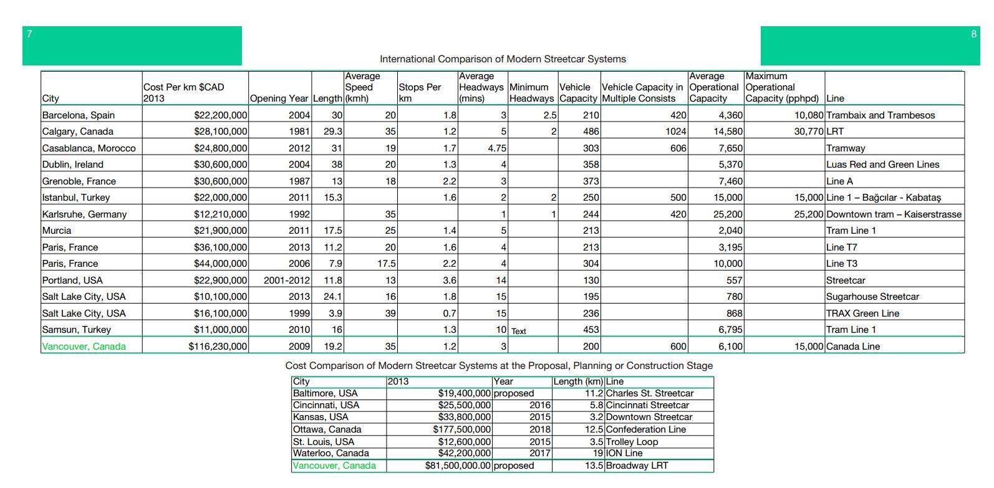Click the green page 8 header block

click(x=870, y=45)
